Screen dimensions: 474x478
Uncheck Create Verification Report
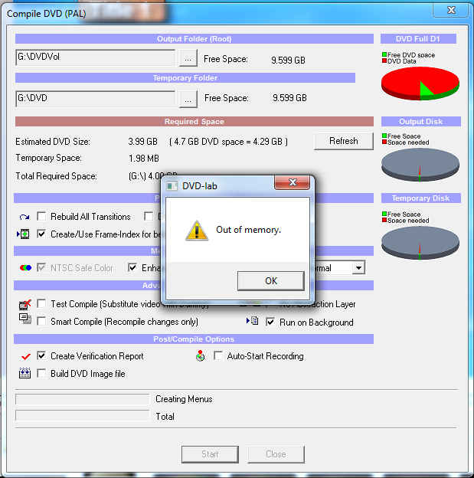[41, 355]
